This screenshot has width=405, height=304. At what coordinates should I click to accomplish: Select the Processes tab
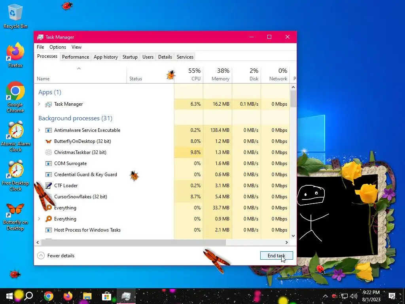pyautogui.click(x=47, y=56)
